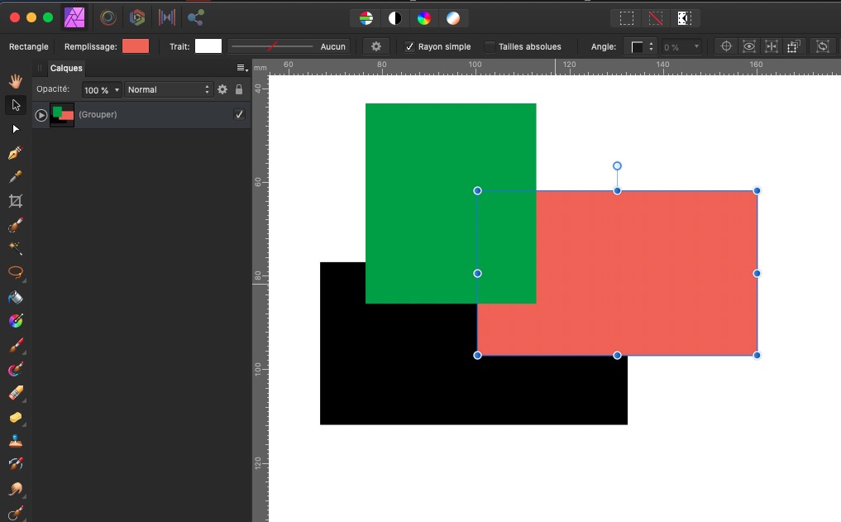Select the Erase Brush tool
841x522 pixels.
[x=16, y=393]
